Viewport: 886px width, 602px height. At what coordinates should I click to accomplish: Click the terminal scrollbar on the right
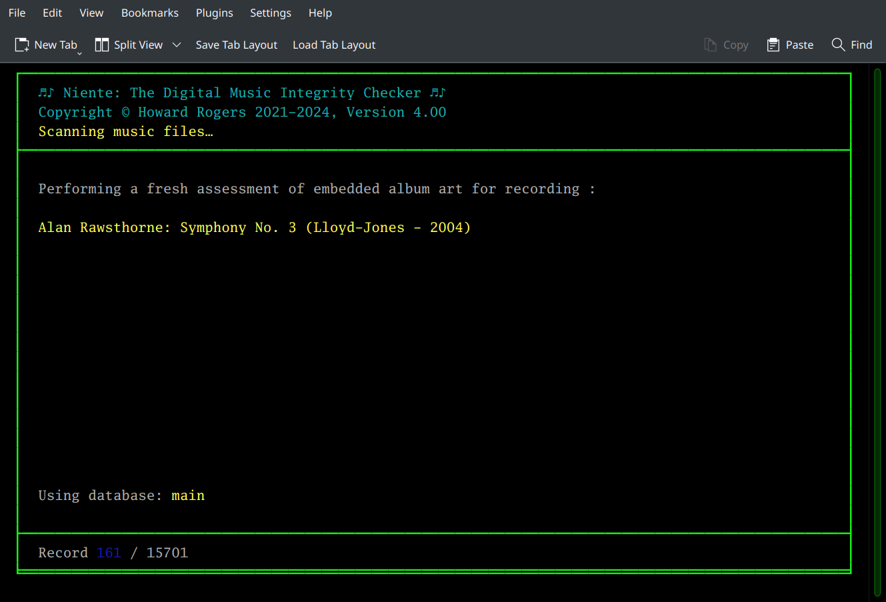pyautogui.click(x=879, y=300)
